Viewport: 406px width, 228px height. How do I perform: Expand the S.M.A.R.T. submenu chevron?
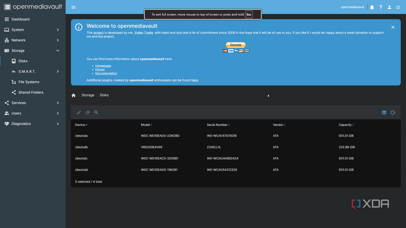tap(58, 72)
